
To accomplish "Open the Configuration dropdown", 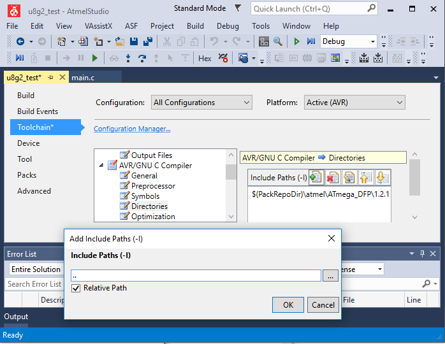I will coord(201,103).
